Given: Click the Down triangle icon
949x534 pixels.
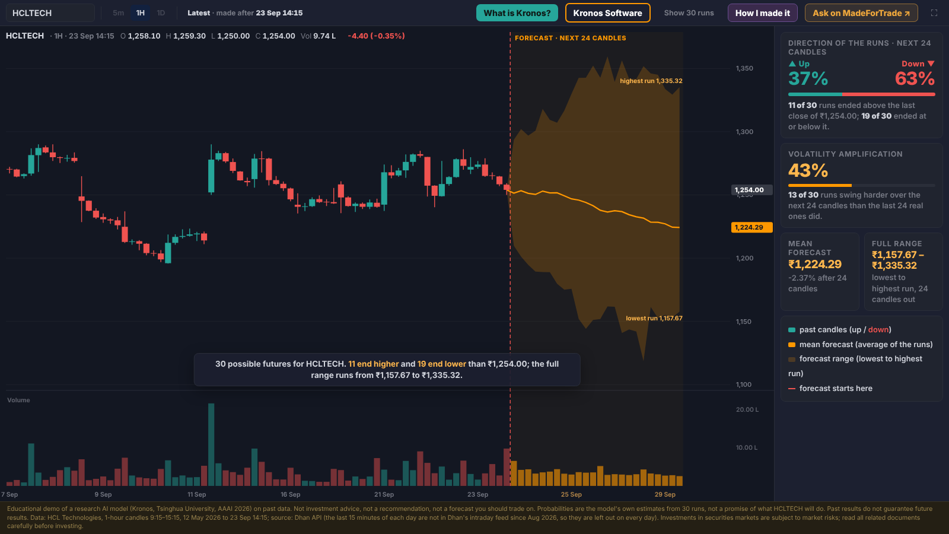Looking at the screenshot, I should (931, 63).
